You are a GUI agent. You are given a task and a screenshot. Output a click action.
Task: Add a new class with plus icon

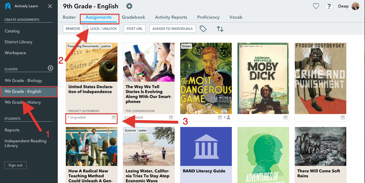(50, 68)
